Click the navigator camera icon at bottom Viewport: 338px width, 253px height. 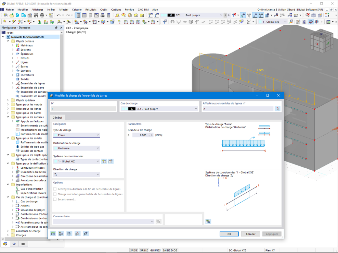23,244
